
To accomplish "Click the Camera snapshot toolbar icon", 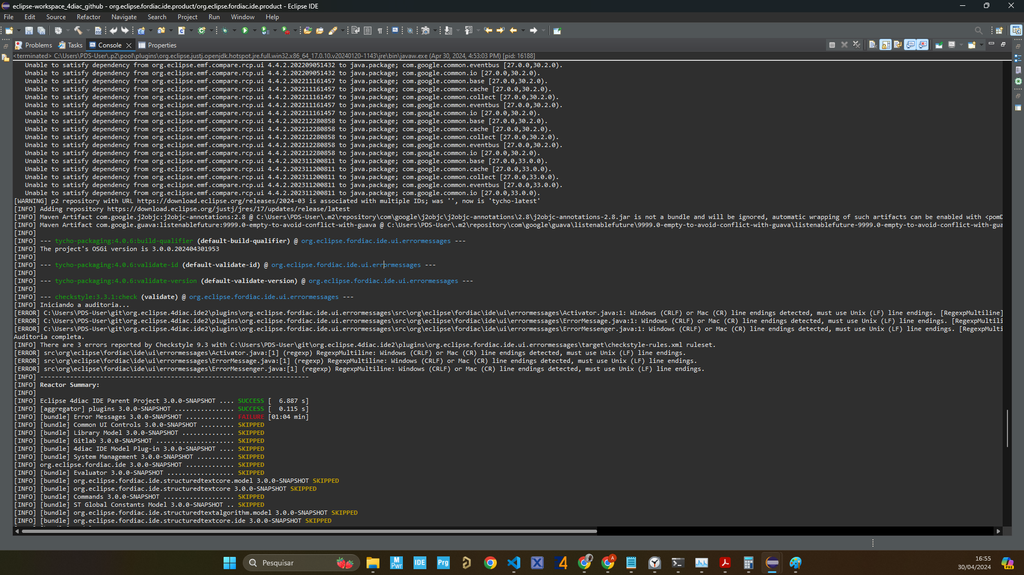I will click(425, 30).
